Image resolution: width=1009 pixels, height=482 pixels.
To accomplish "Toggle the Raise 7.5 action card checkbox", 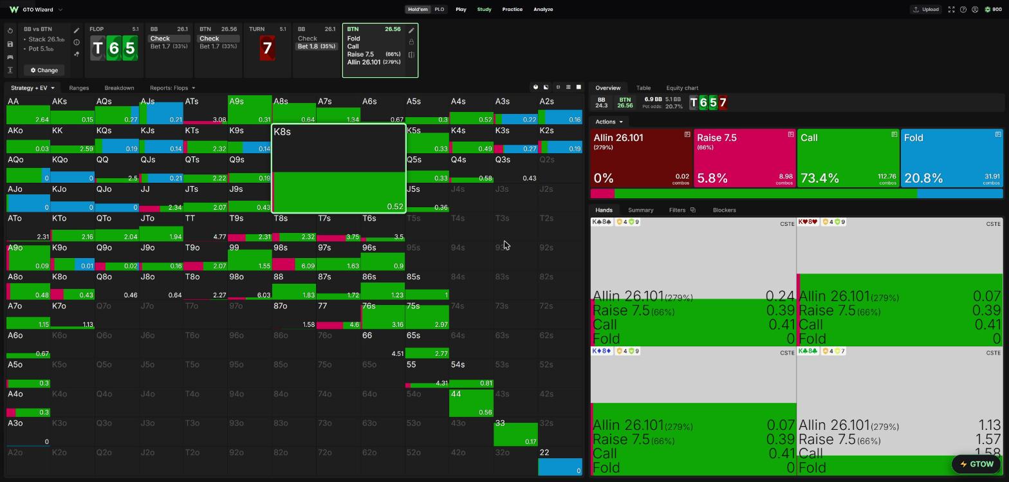I will click(791, 134).
